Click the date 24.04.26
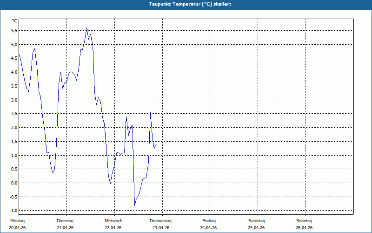This screenshot has height=233, width=372. 208,228
